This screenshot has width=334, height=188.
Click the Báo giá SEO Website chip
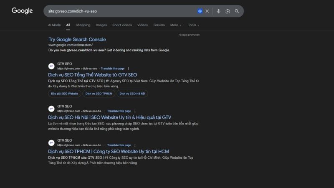pyautogui.click(x=65, y=94)
